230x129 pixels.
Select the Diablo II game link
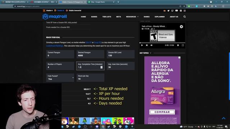(48, 10)
